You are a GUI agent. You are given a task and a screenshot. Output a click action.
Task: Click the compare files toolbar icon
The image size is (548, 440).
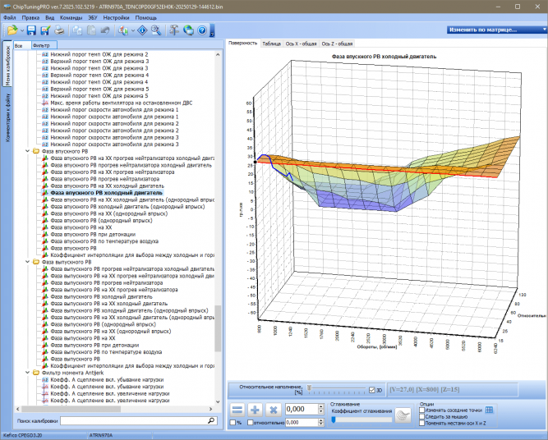tap(123, 30)
